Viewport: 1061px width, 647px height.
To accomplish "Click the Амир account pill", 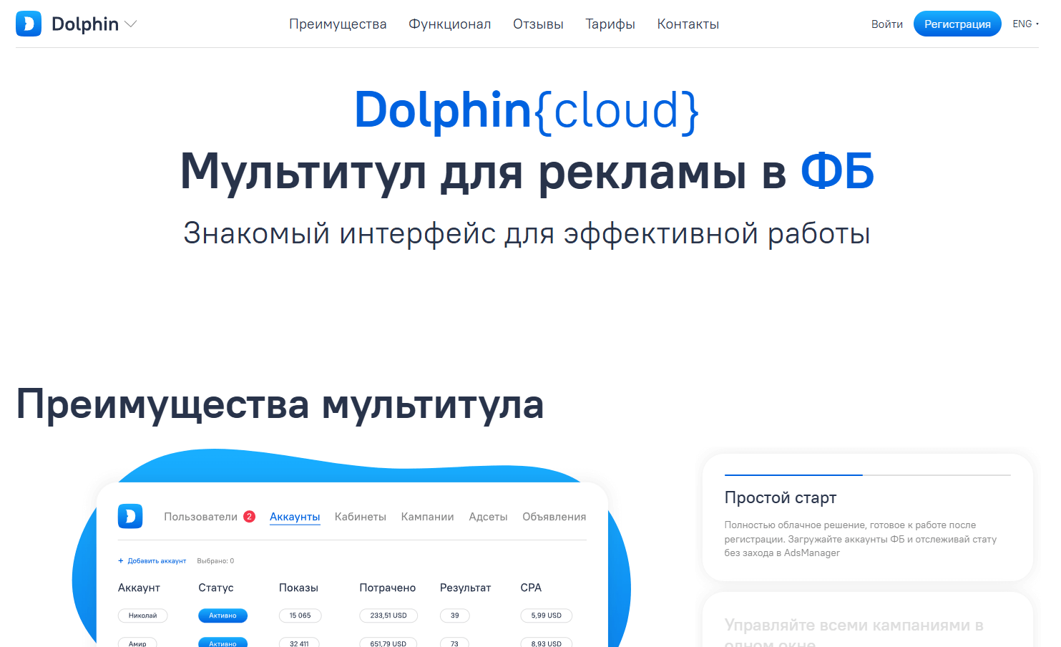I will pyautogui.click(x=137, y=643).
